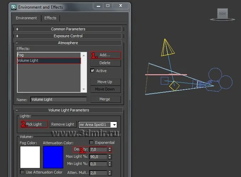241x177 pixels.
Task: Click the Density spinner arrows
Action: [x=110, y=149]
